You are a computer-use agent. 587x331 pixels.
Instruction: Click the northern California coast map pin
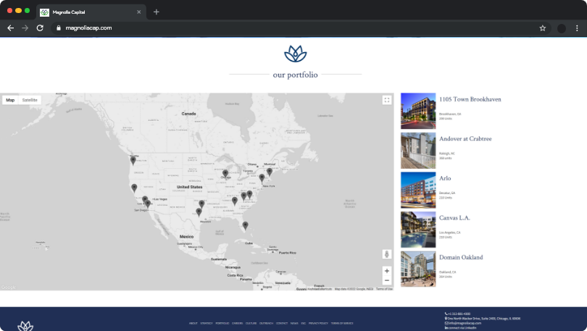point(134,188)
